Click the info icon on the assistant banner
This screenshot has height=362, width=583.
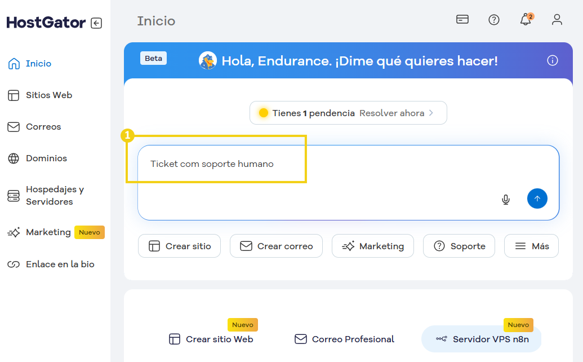552,60
